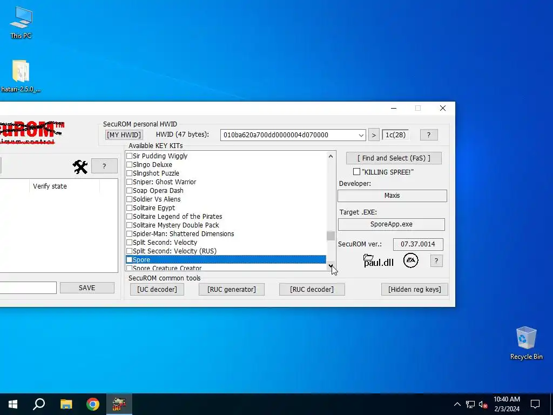Image resolution: width=553 pixels, height=415 pixels.
Task: Click the [ Find and Select (FaS) ] button
Action: (x=394, y=158)
